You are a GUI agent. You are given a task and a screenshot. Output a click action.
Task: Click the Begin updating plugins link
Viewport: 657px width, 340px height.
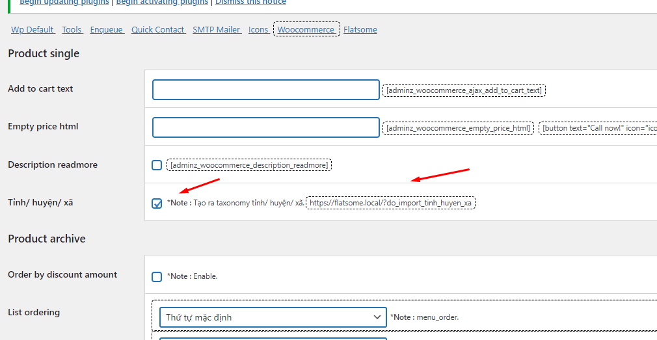pos(64,3)
